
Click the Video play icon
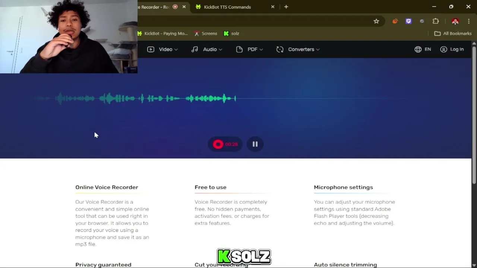click(151, 49)
